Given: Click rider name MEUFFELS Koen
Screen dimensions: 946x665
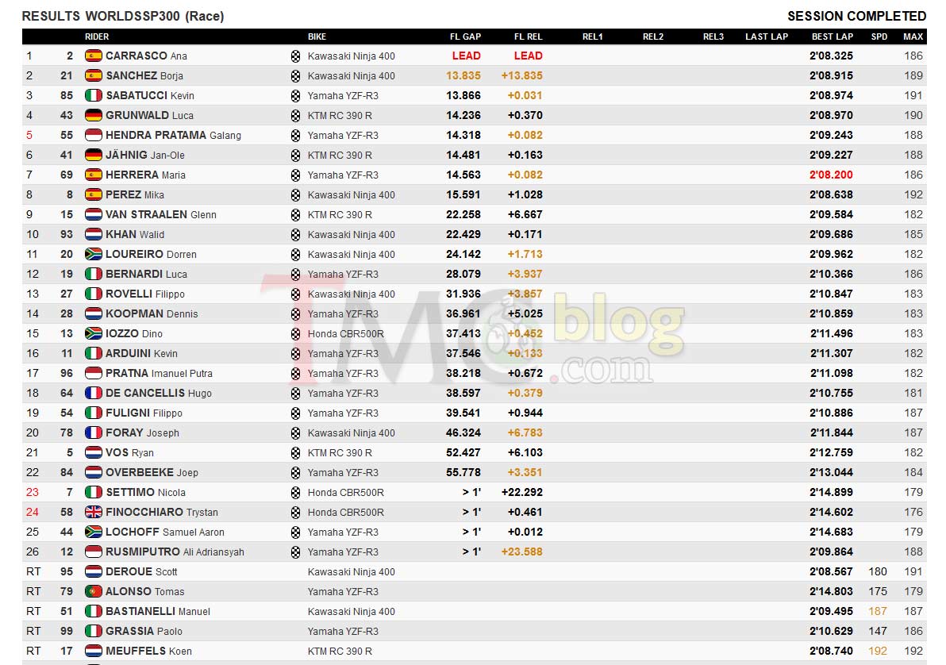Looking at the screenshot, I should tap(148, 652).
